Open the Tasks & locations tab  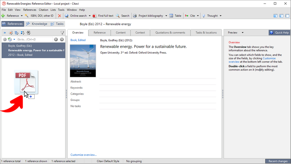206,33
